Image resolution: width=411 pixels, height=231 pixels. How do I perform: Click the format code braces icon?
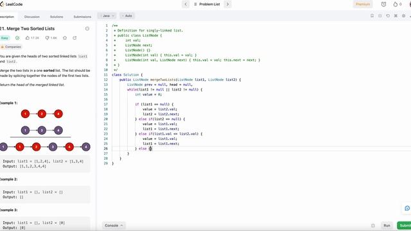380,15
